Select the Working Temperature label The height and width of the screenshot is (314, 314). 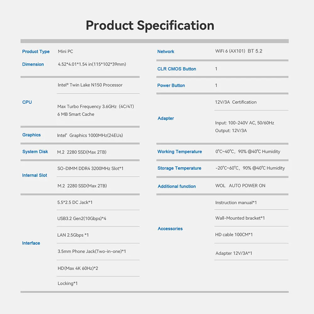(x=180, y=152)
